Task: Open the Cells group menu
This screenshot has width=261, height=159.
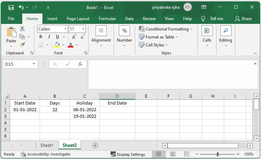Action: point(207,36)
